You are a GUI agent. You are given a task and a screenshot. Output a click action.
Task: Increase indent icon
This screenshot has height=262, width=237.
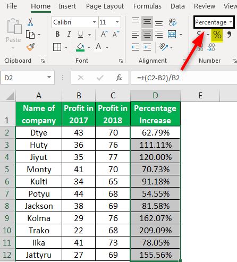[x=147, y=47]
